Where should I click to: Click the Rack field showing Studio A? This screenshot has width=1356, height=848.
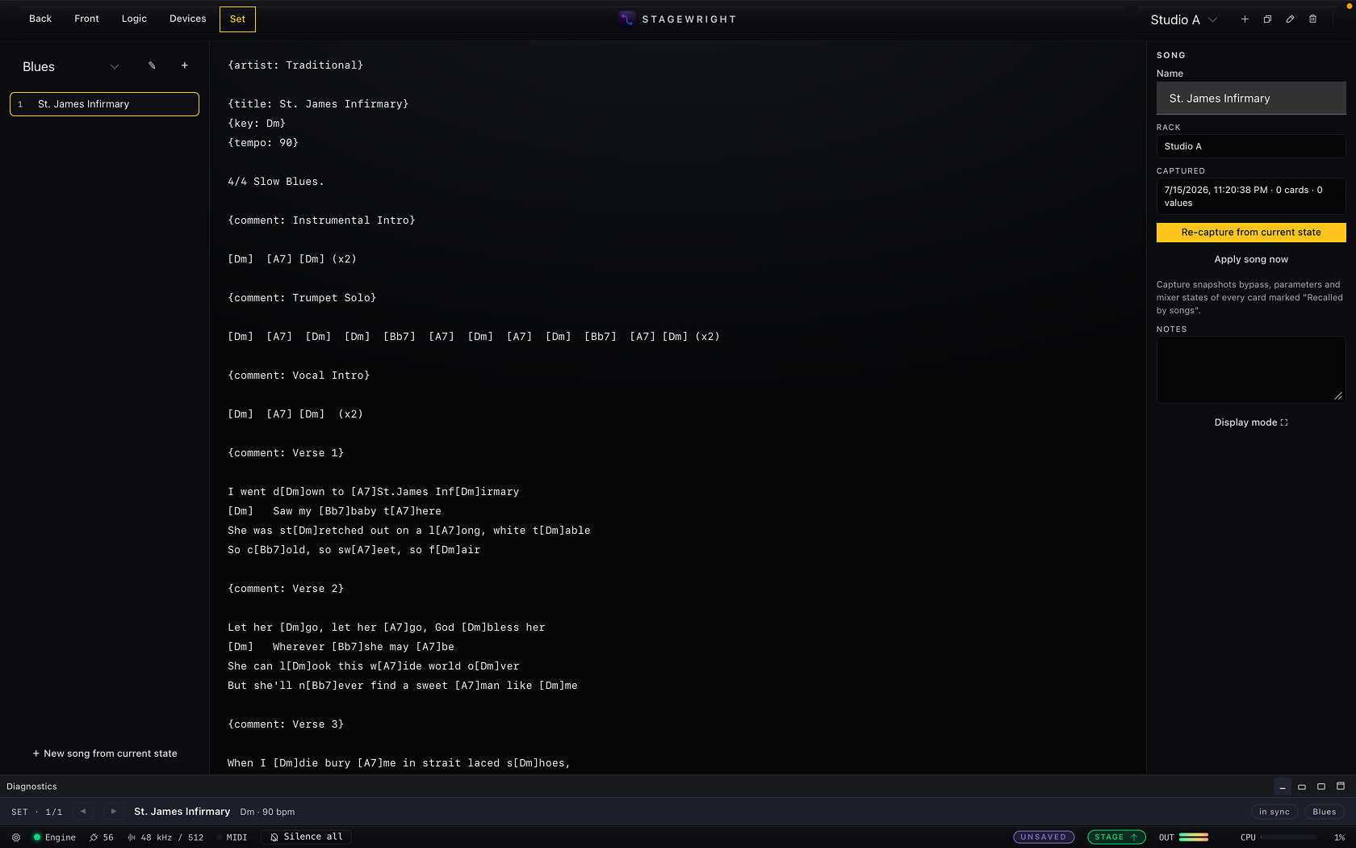coord(1251,146)
